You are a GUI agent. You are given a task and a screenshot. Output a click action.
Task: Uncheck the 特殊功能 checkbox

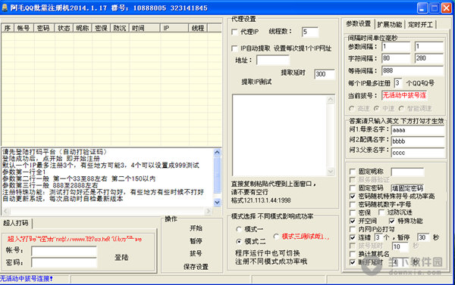[392, 221]
